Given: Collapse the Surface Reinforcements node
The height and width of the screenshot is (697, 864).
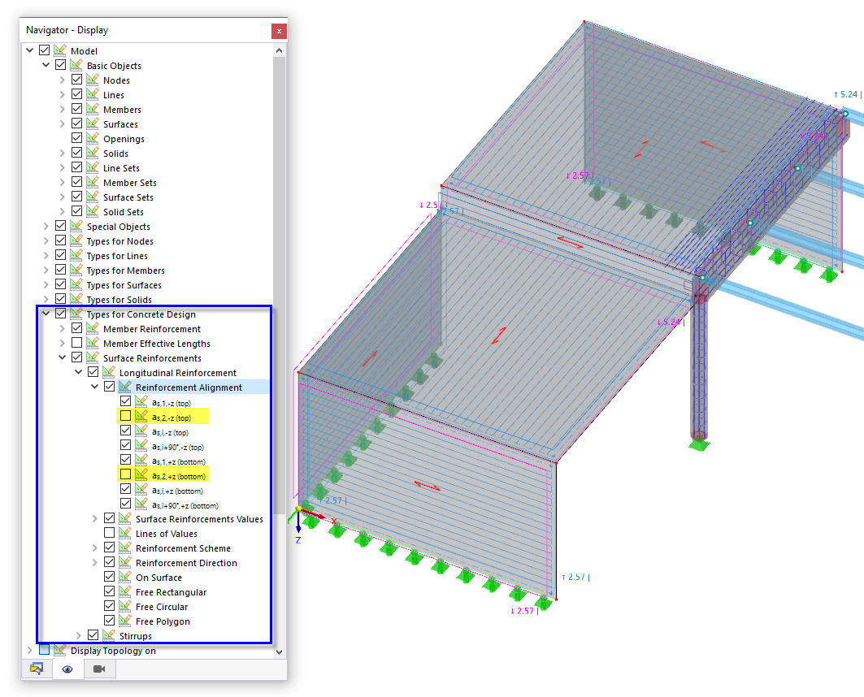Looking at the screenshot, I should click(x=62, y=357).
